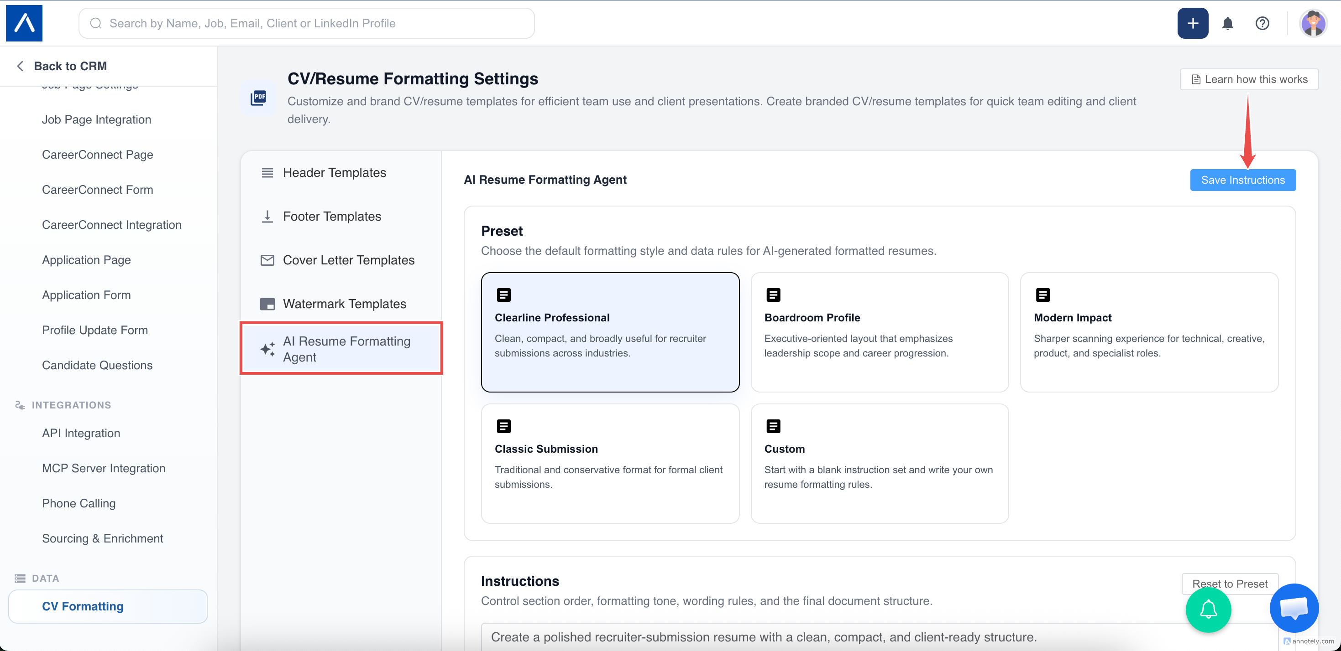Open Candidate Questions in sidebar
1341x651 pixels.
(x=97, y=365)
